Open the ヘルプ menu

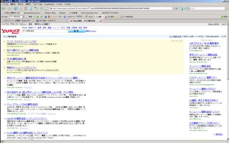(x=67, y=4)
